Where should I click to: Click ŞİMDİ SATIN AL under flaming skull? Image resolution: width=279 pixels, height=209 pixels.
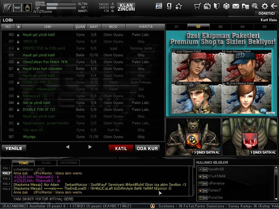click(207, 152)
